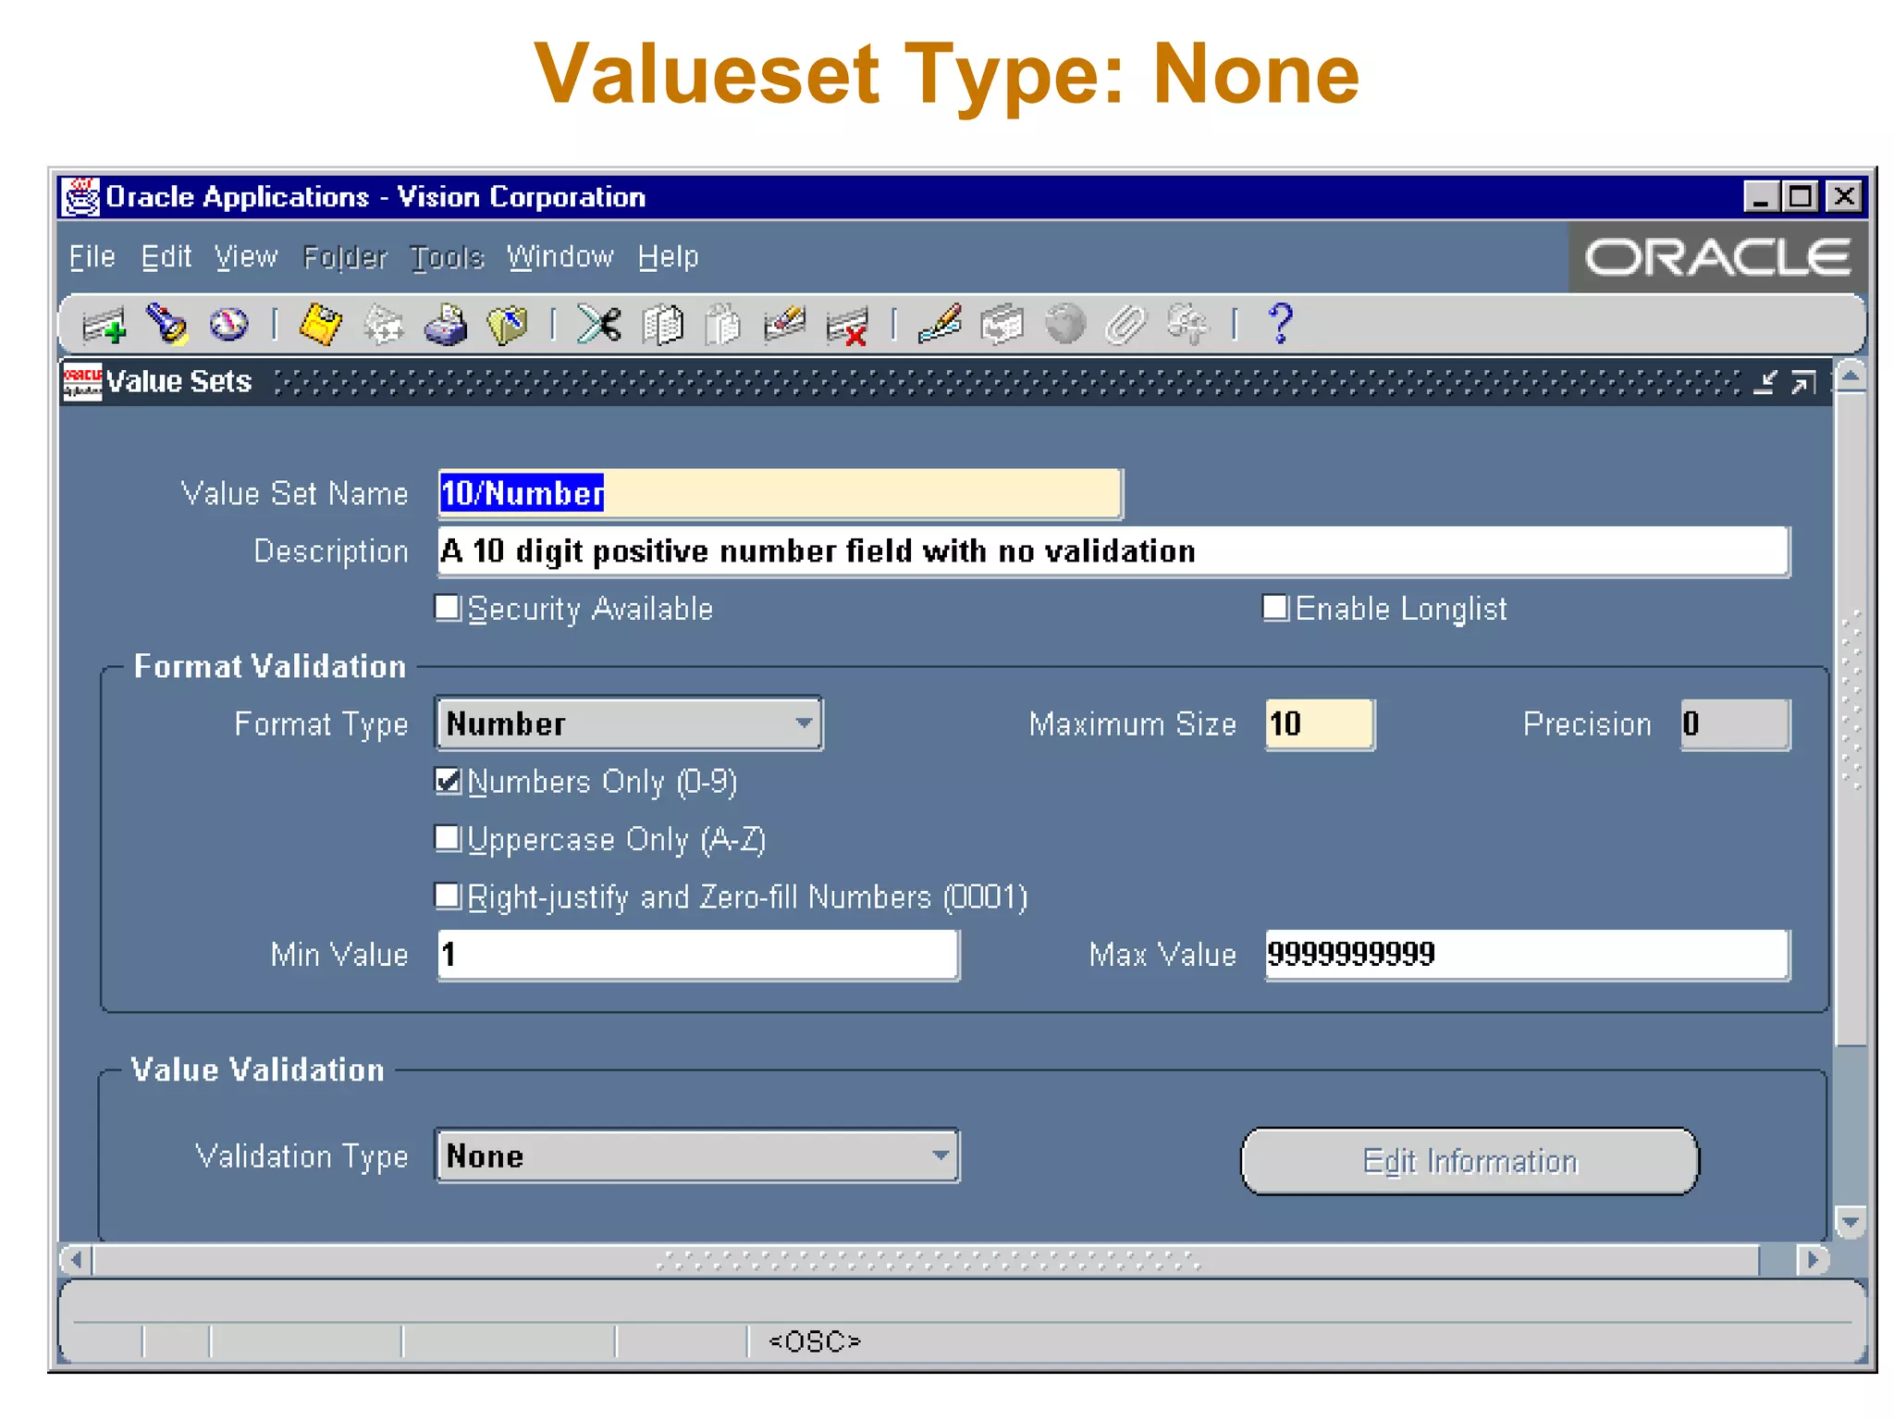Click the Folder Tools toolbar icon
The width and height of the screenshot is (1894, 1421).
pos(1187,325)
